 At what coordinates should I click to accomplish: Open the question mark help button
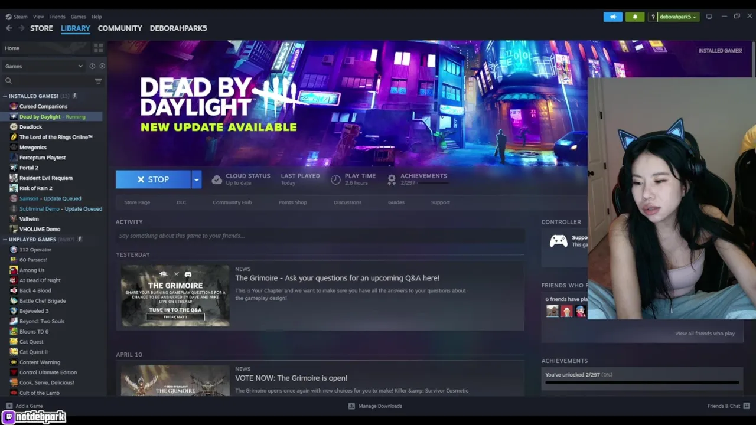point(653,17)
